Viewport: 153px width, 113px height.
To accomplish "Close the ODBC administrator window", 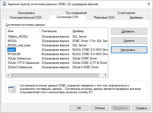I will [x=149, y=4].
